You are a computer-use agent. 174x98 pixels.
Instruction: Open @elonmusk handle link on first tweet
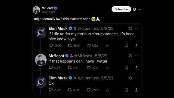point(88,29)
